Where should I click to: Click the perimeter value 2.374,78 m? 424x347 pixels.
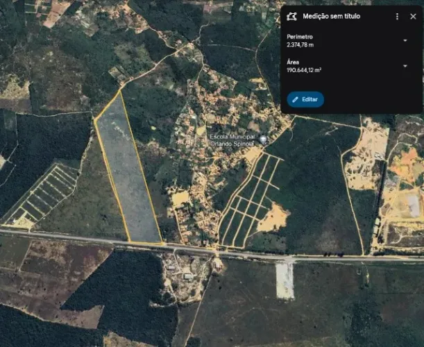[300, 45]
